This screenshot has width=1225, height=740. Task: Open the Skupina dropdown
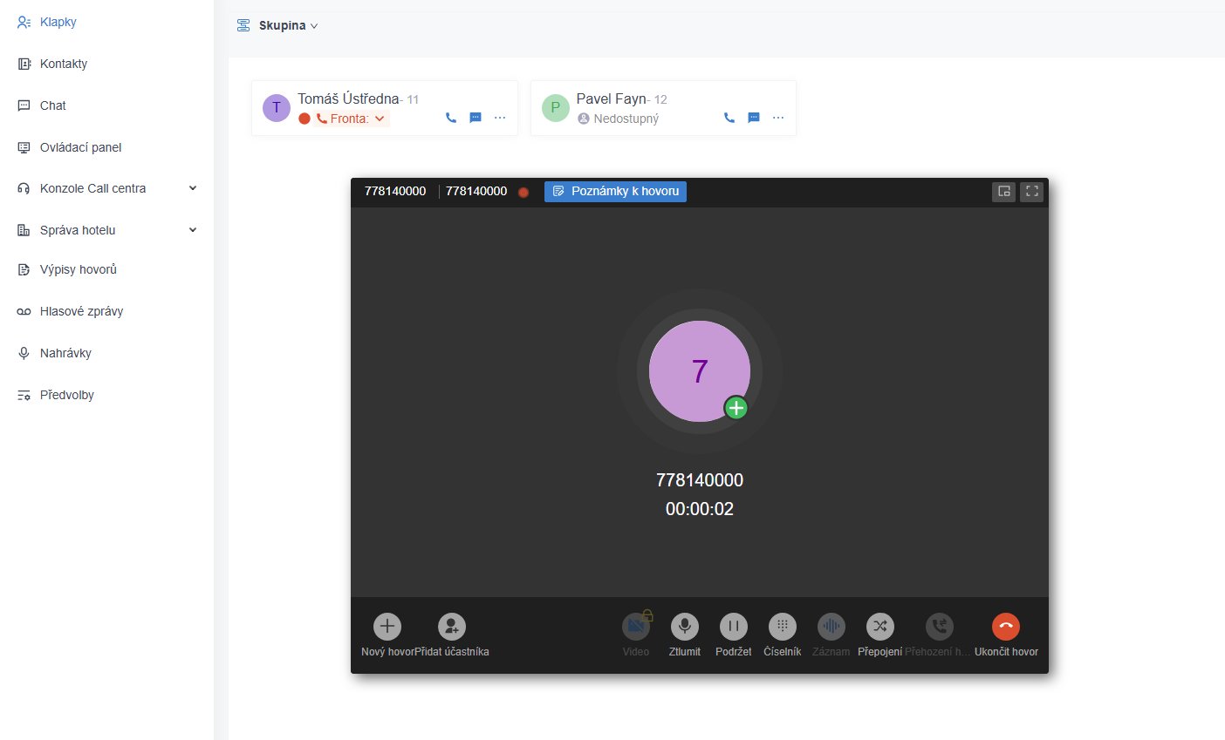[x=277, y=25]
